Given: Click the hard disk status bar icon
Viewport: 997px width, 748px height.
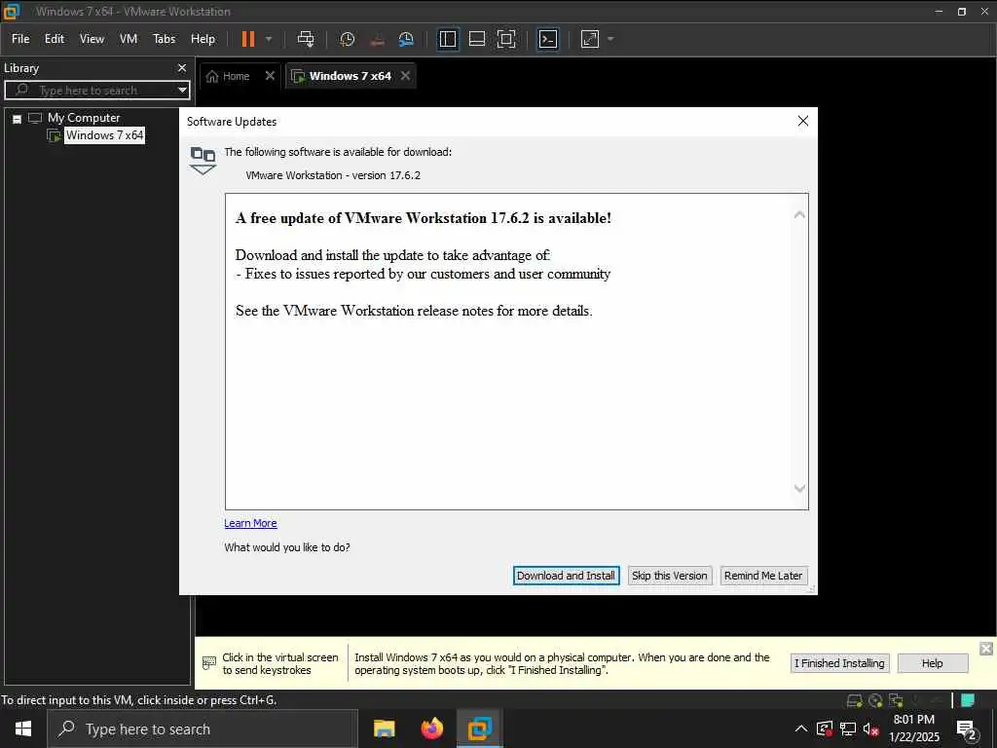Looking at the screenshot, I should 855,700.
